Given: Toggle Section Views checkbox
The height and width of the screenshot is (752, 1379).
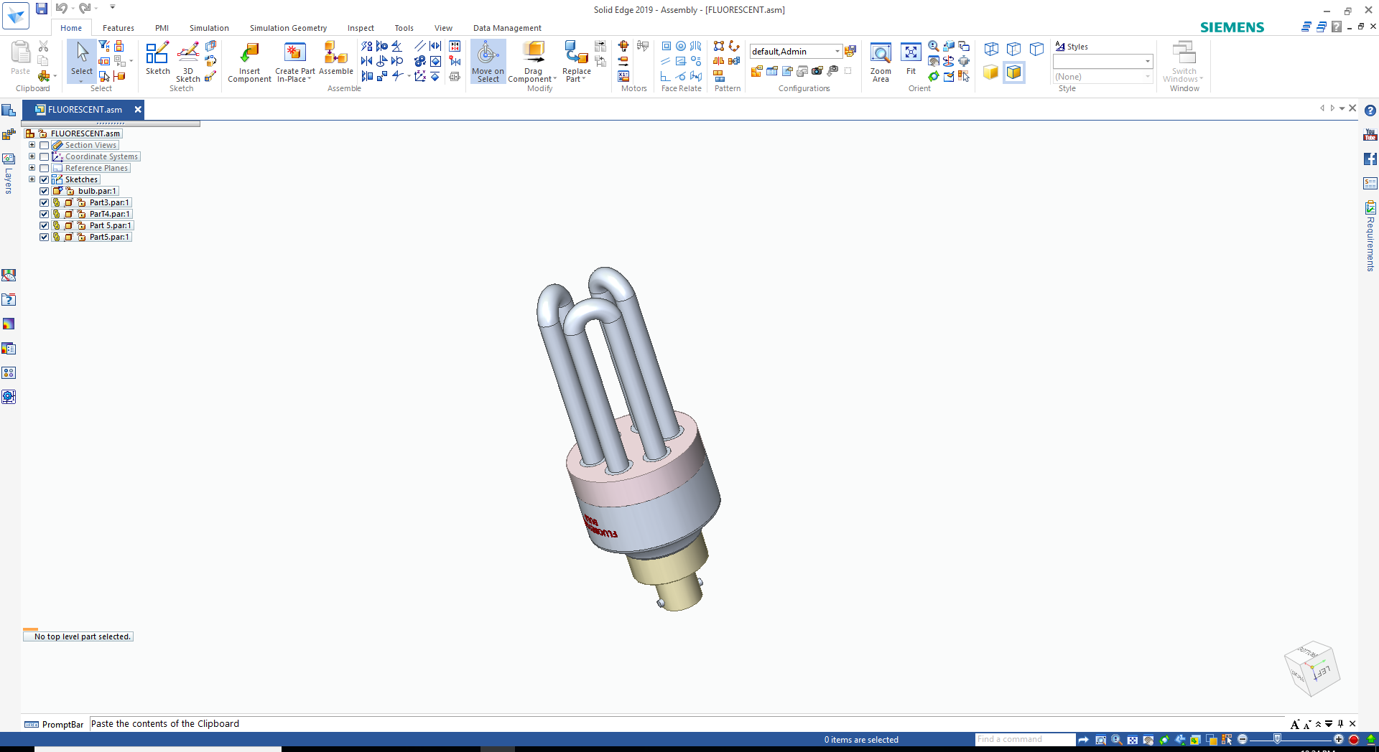Looking at the screenshot, I should tap(44, 145).
